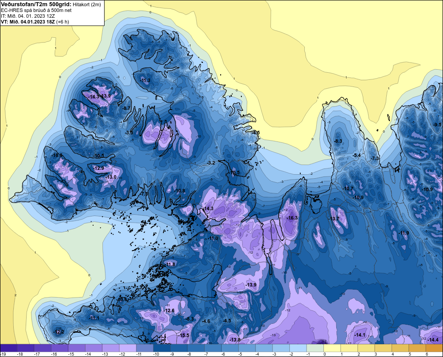Click the -12.2 temperature label

pyautogui.click(x=58, y=332)
